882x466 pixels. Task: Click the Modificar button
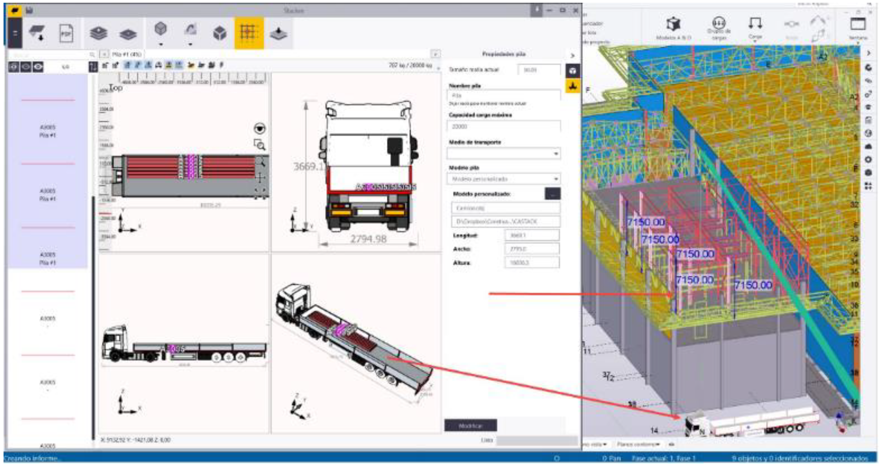(470, 425)
